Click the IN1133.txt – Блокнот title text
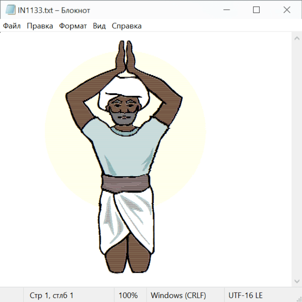Image resolution: width=302 pixels, height=302 pixels. click(x=54, y=10)
